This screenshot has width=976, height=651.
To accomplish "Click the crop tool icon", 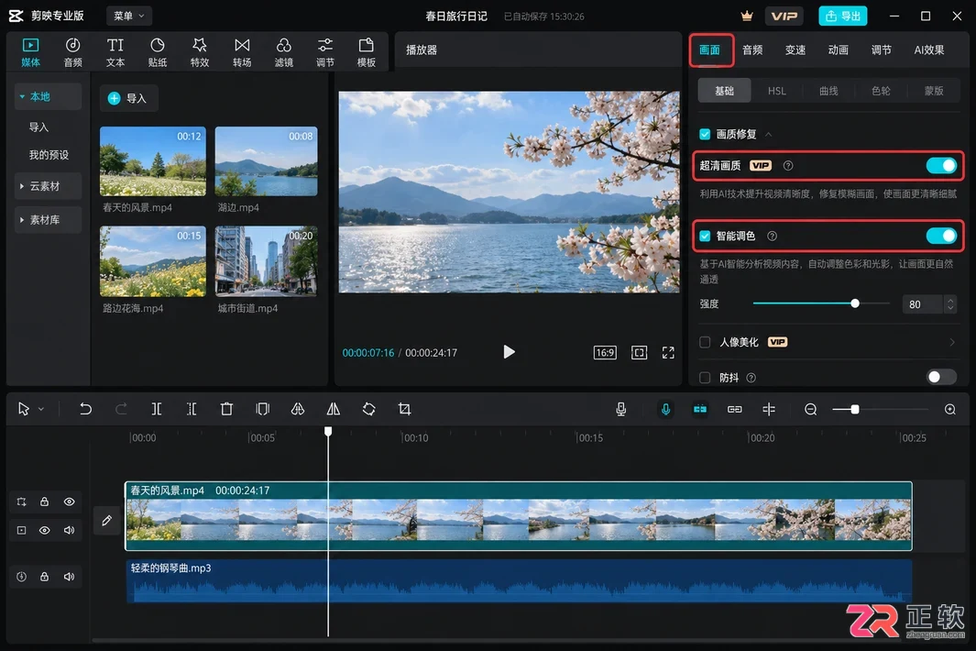I will [x=404, y=409].
